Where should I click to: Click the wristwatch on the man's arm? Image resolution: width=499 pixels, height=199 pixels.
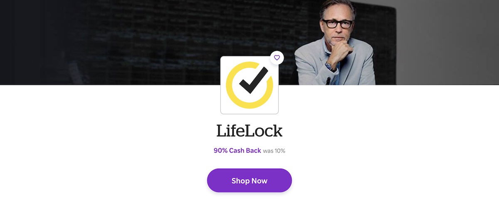coord(329,66)
